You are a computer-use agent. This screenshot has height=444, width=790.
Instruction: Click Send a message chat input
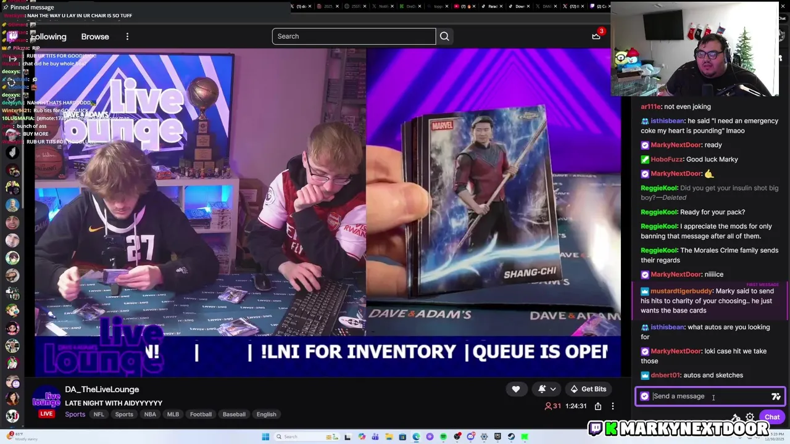[x=710, y=397]
